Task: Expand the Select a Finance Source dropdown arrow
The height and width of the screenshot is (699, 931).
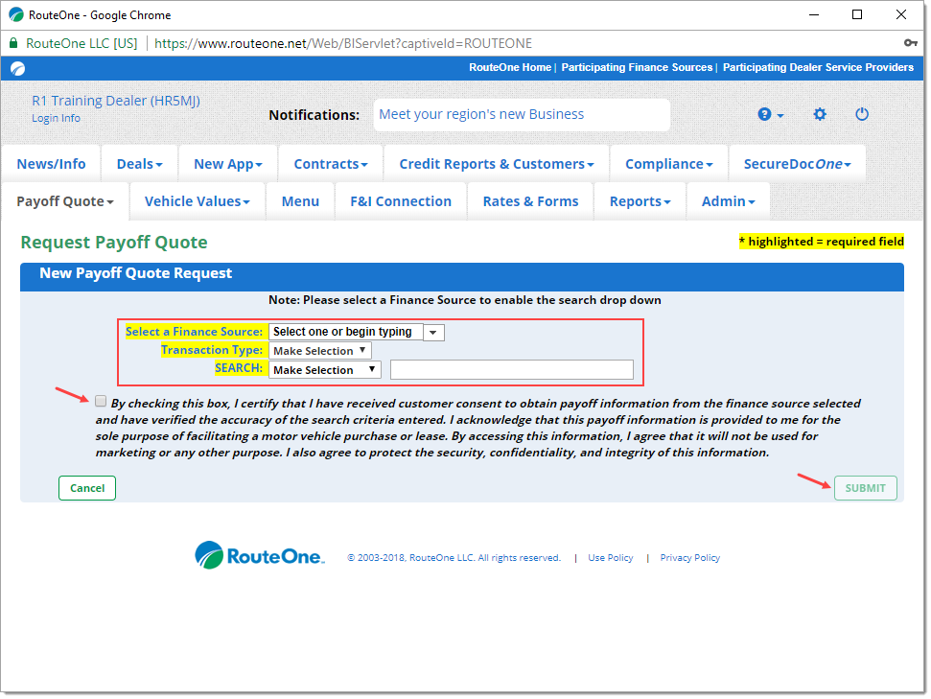Action: tap(433, 332)
